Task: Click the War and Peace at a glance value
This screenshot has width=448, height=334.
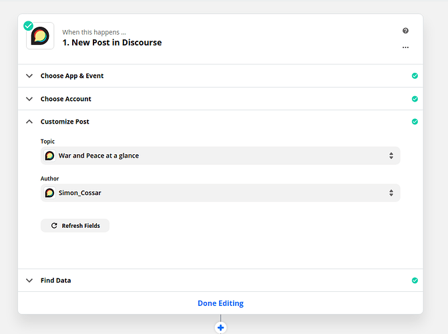Action: coord(99,156)
